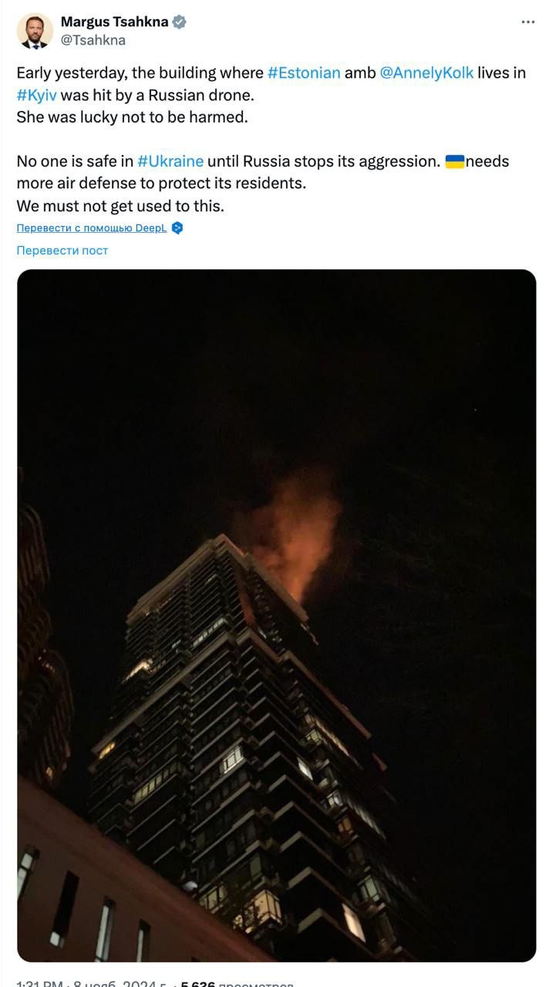Click the red brick building in photo
This screenshot has width=549, height=987.
[116, 887]
